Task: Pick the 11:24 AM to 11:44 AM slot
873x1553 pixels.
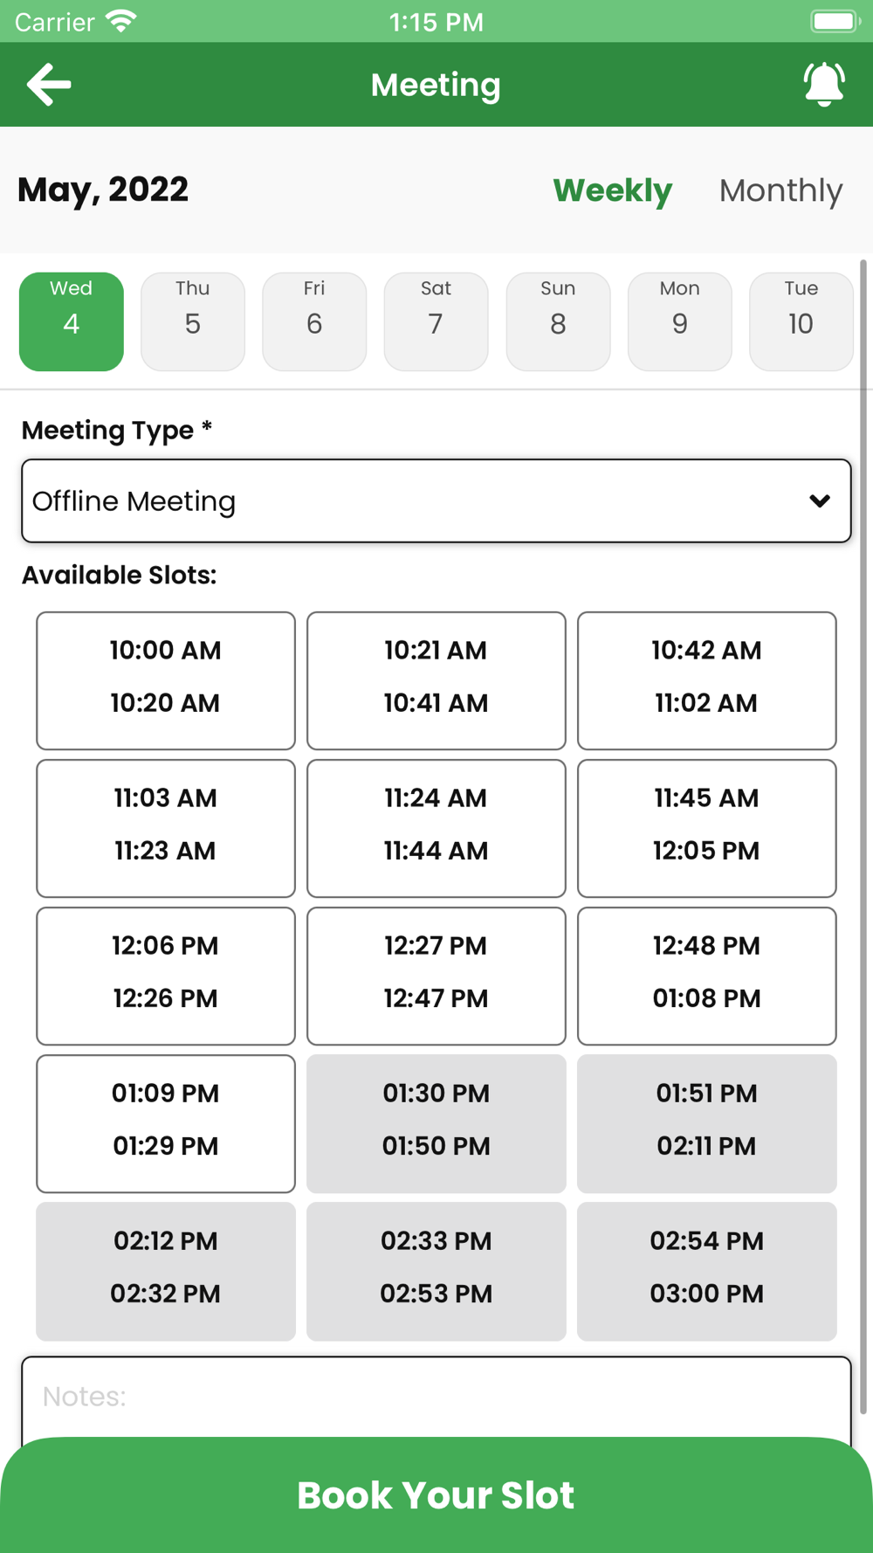Action: [x=436, y=828]
